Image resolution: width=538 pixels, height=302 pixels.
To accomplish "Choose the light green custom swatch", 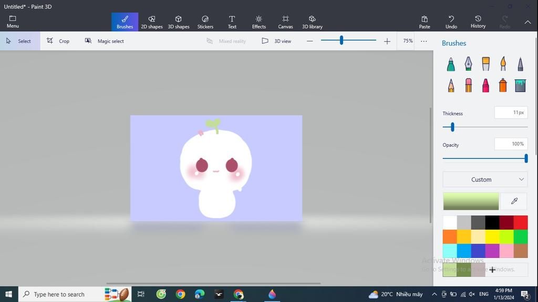I will 450,270.
